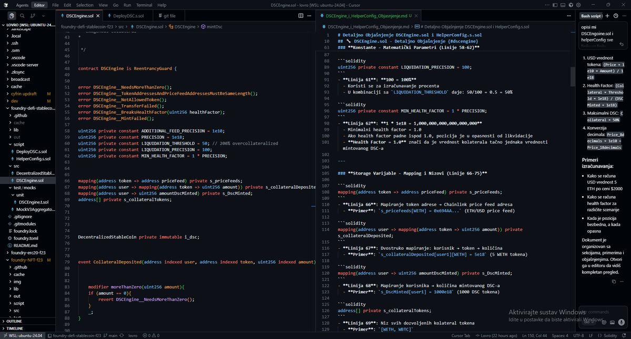This screenshot has width=631, height=339.
Task: Select the Bash script chat tab
Action: coord(591,16)
